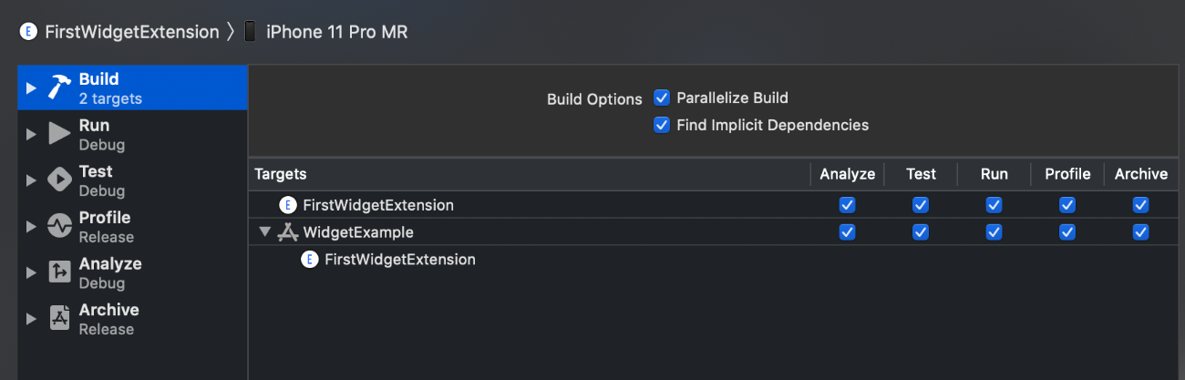Expand the Test action disclosure triangle
The image size is (1185, 380).
pyautogui.click(x=31, y=180)
